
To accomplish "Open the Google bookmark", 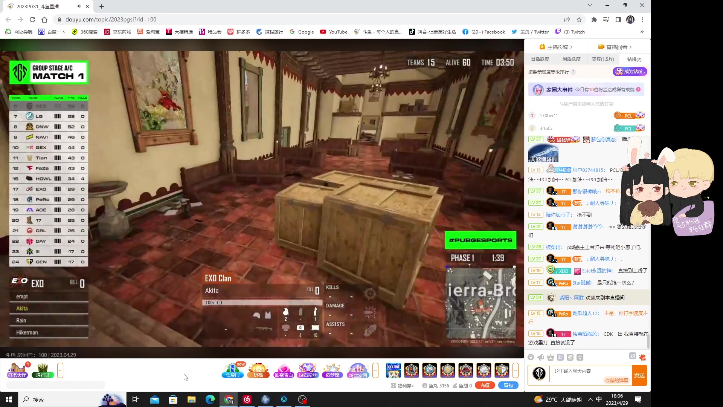I will (x=302, y=32).
